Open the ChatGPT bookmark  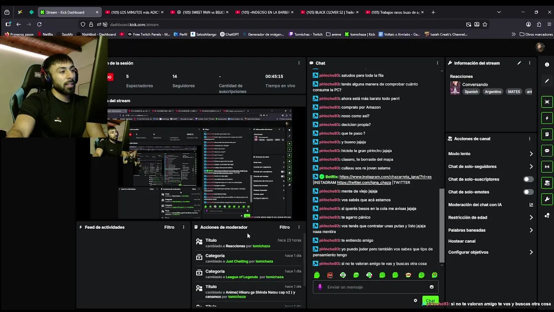coord(229,34)
